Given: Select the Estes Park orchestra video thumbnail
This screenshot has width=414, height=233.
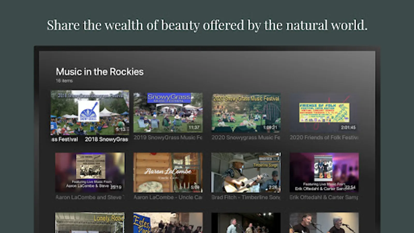Looking at the screenshot, I should click(x=168, y=223).
